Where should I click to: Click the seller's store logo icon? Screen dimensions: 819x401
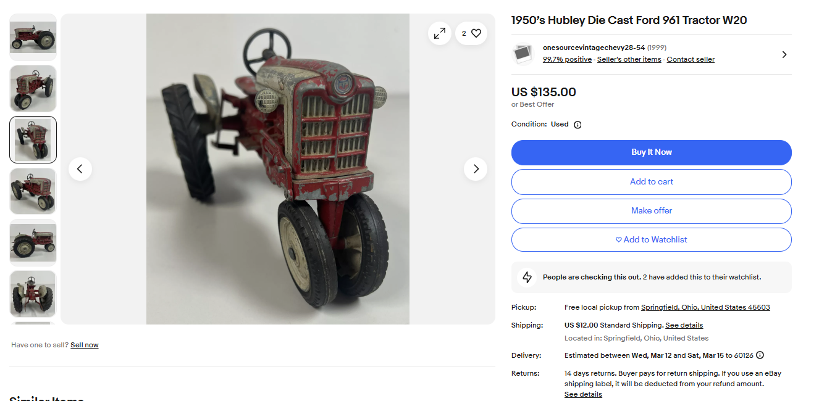[523, 54]
